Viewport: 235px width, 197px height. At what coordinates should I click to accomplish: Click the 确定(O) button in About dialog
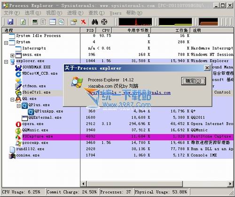click(x=193, y=81)
